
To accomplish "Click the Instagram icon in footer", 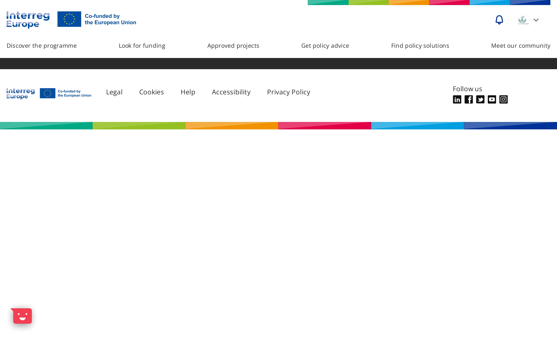I will click(x=503, y=99).
